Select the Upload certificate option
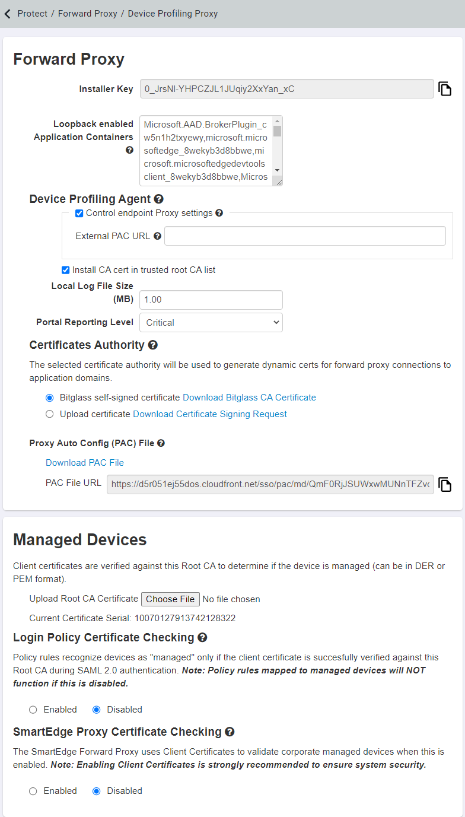465x817 pixels. point(49,414)
